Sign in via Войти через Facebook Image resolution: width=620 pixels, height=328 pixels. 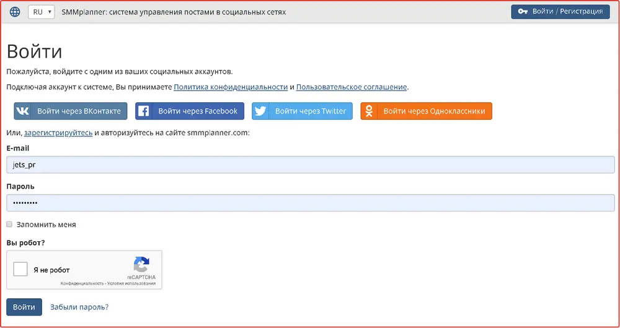(190, 111)
